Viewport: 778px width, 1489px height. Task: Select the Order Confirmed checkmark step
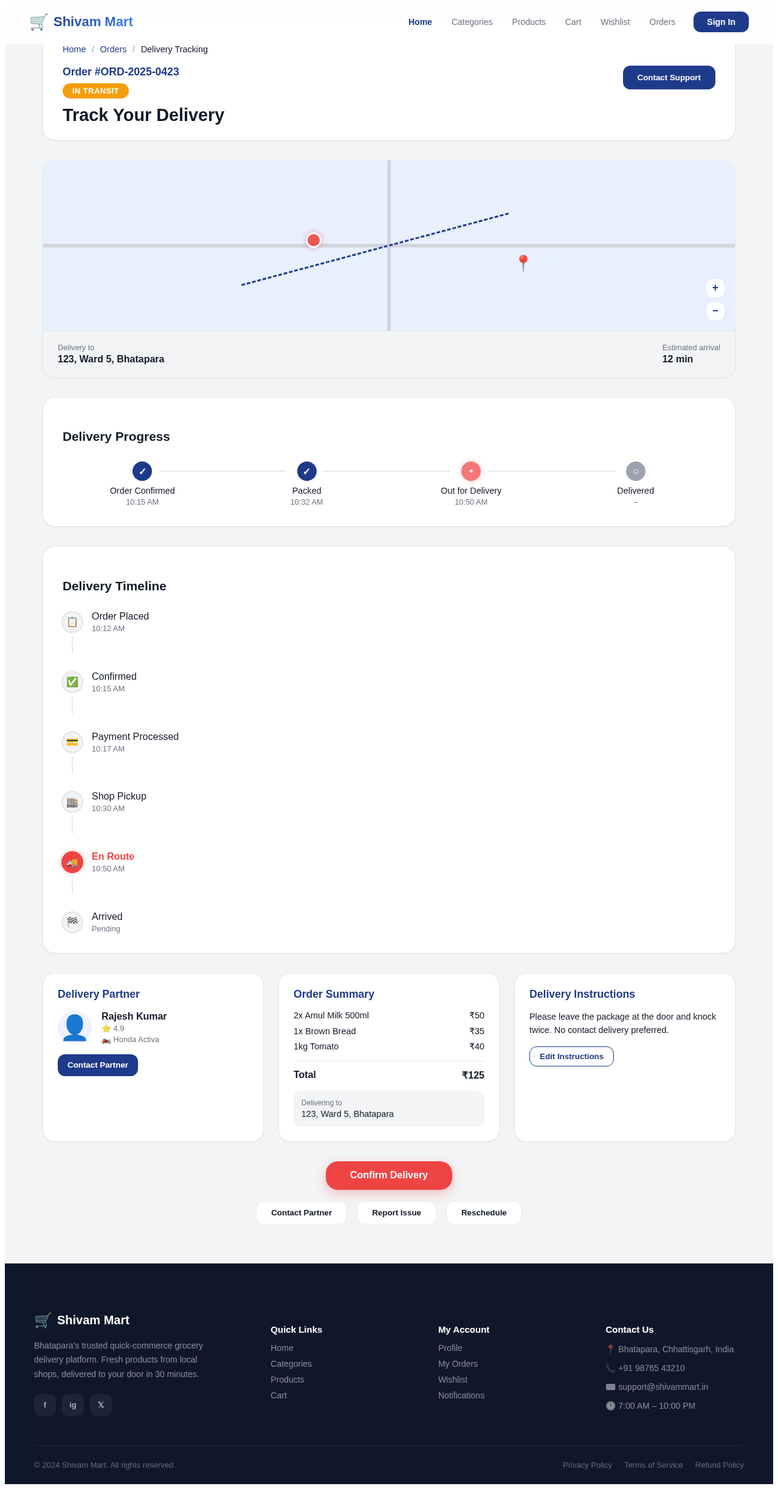142,471
